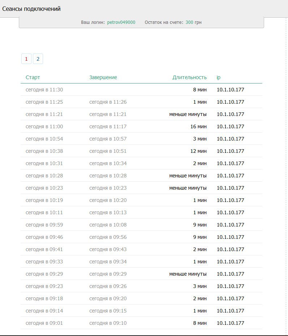Select IP 10.1.10.177 in the 09:01 row
Screen dimensions: 288x336
tap(230, 323)
